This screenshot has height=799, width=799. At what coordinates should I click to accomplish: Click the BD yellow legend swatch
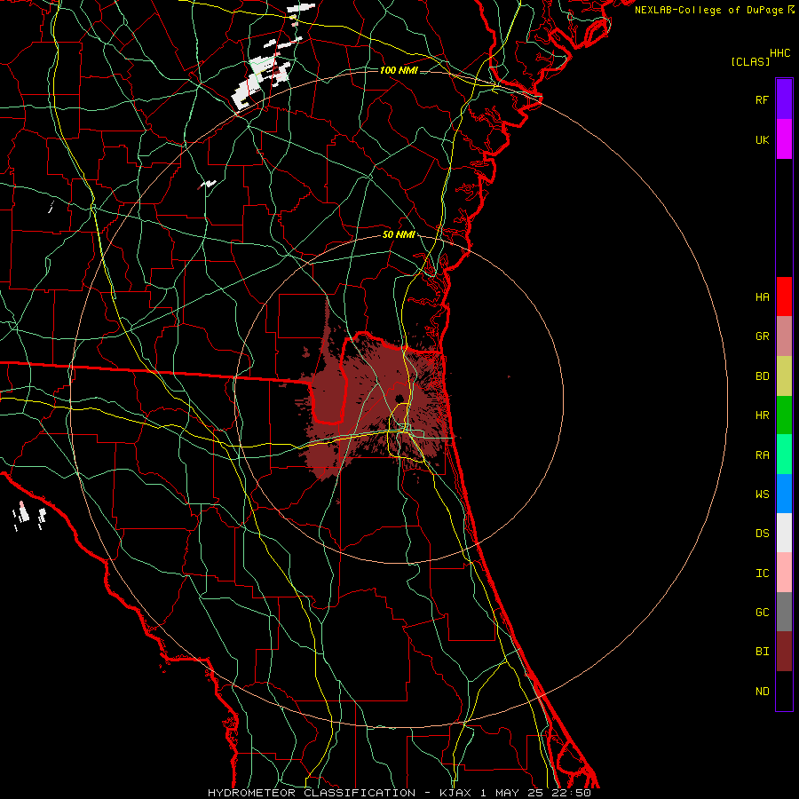tap(784, 376)
